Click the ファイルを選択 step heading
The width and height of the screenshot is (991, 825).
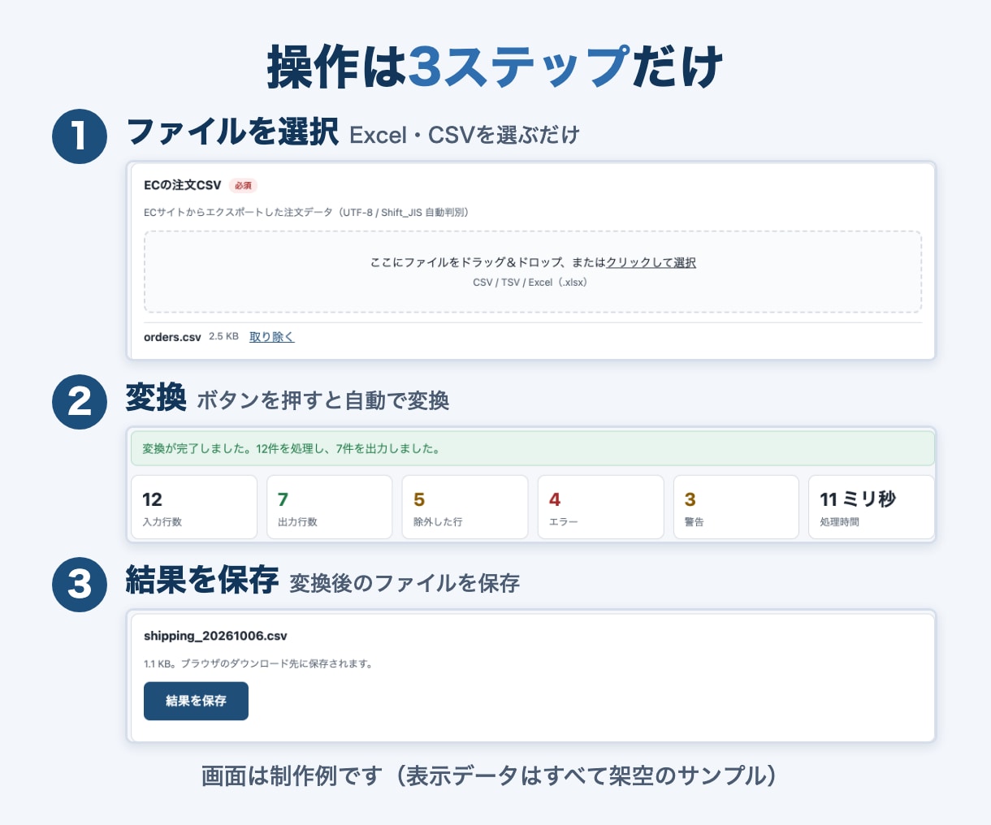tap(232, 132)
